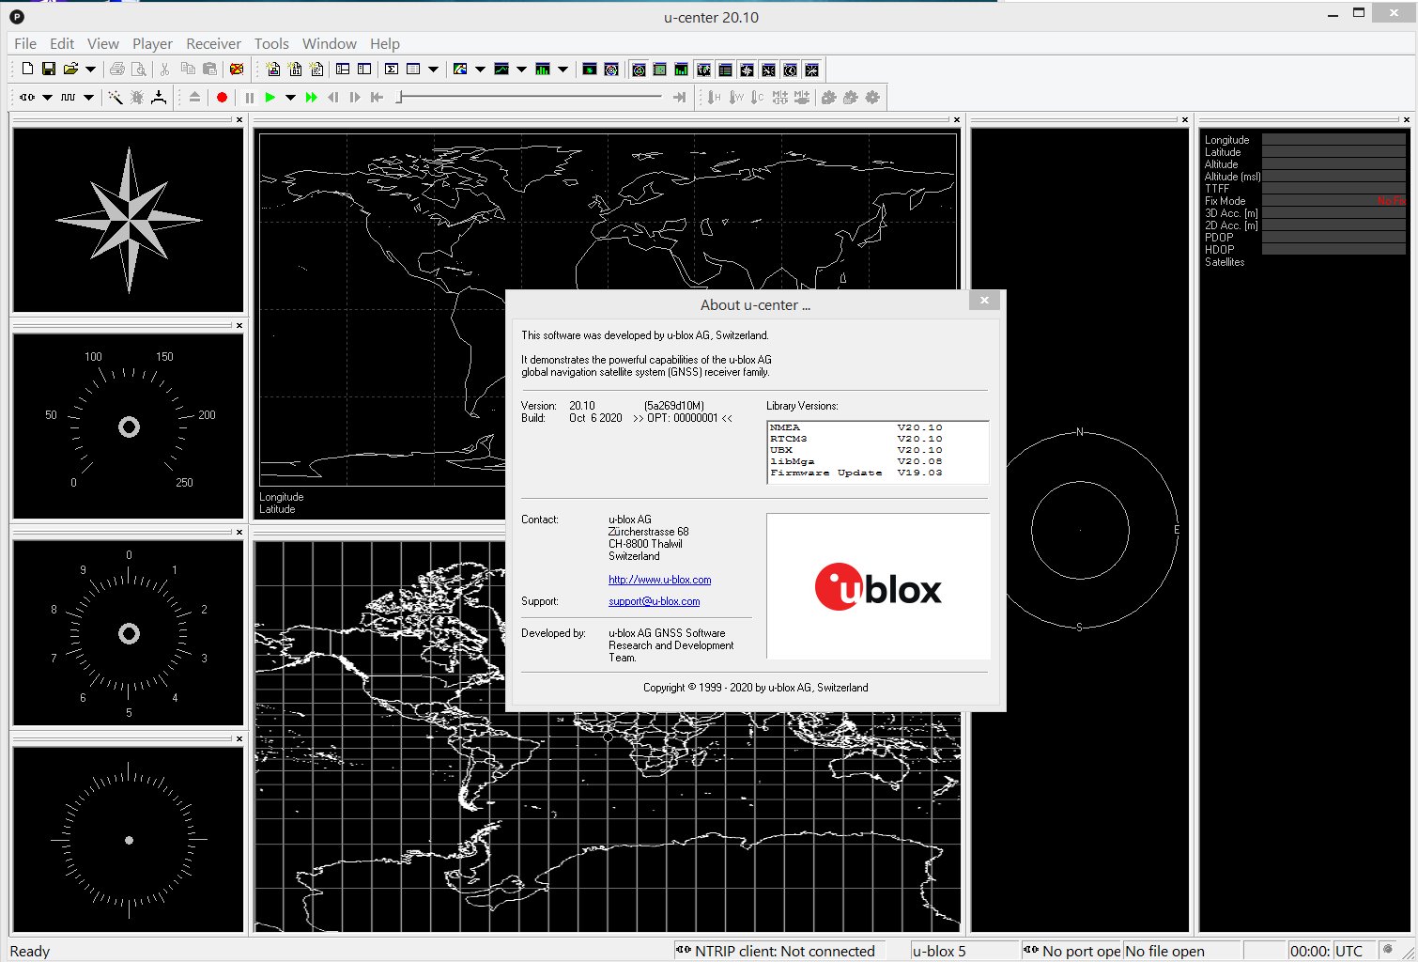Click the red Record button
This screenshot has height=962, width=1418.
pos(222,97)
